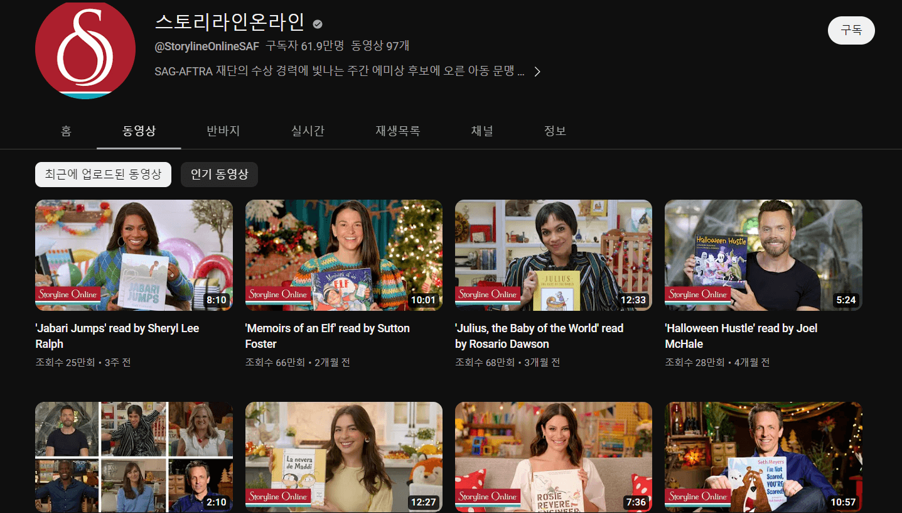This screenshot has width=902, height=513.
Task: Go to the 재생목록 tab
Action: (398, 131)
